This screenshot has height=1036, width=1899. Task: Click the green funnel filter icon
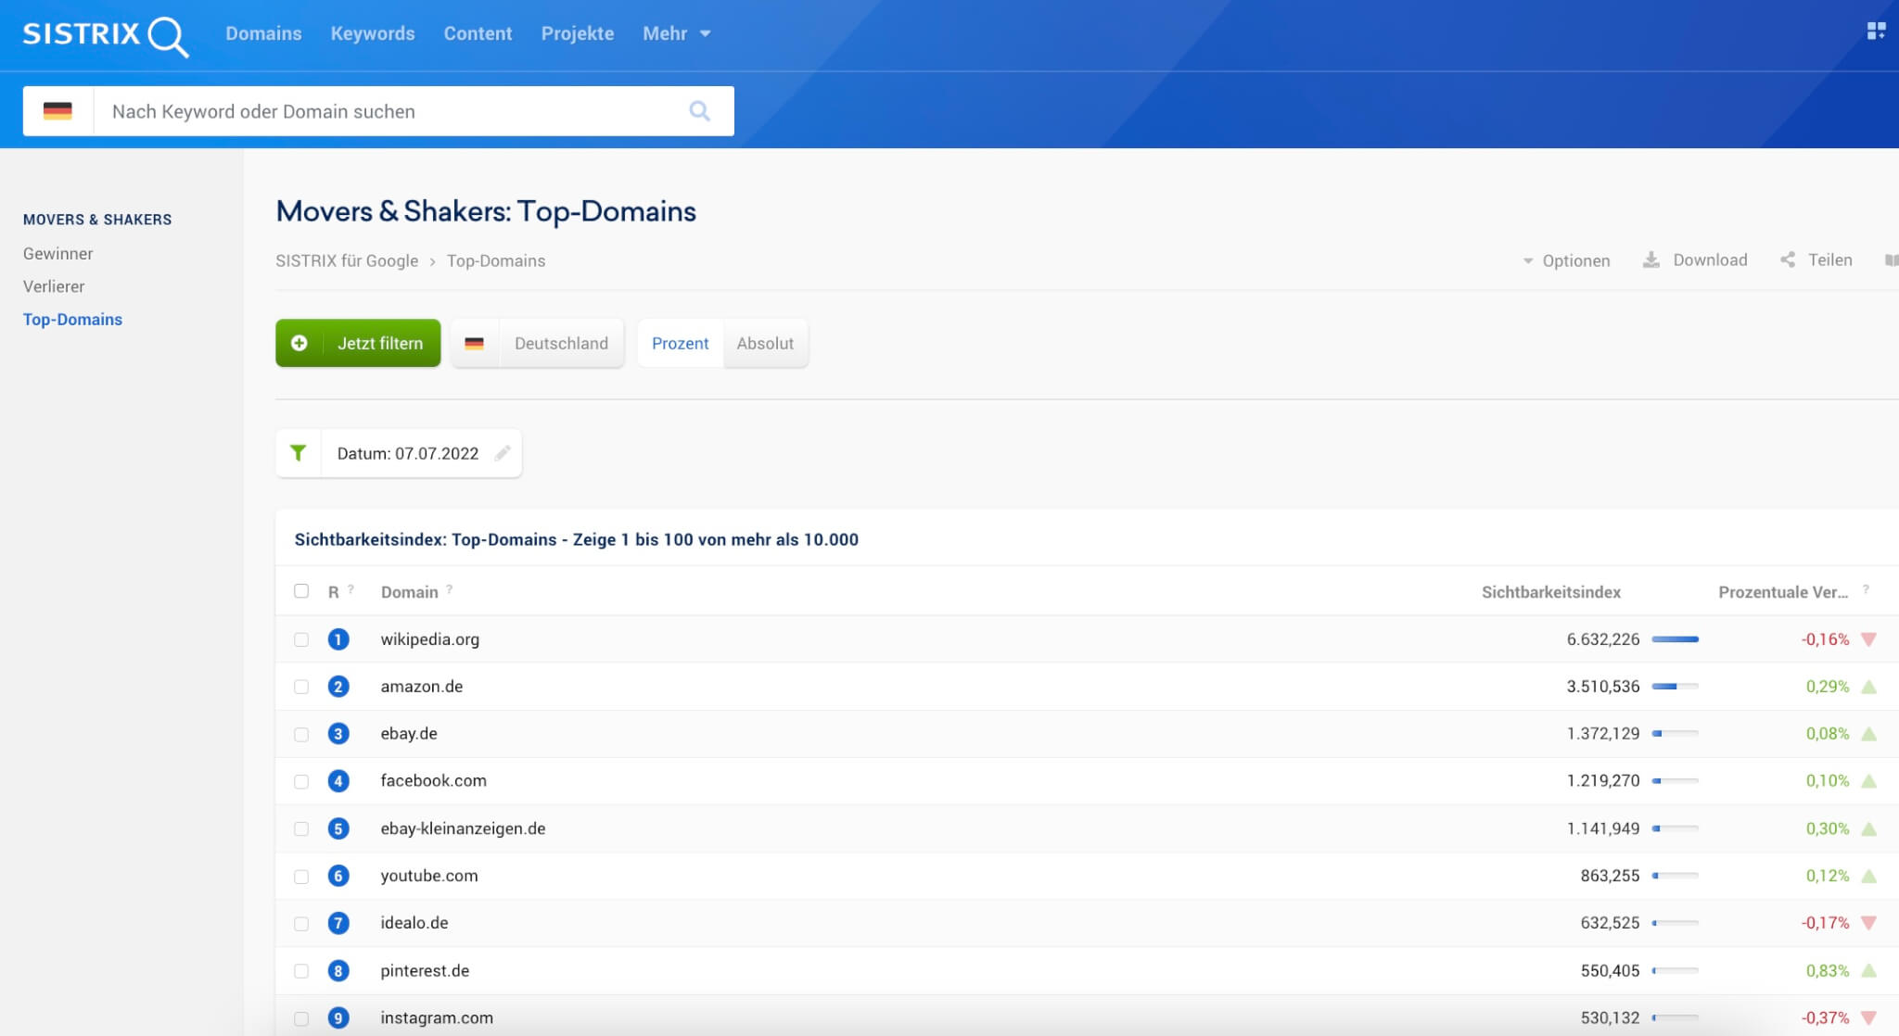[298, 453]
